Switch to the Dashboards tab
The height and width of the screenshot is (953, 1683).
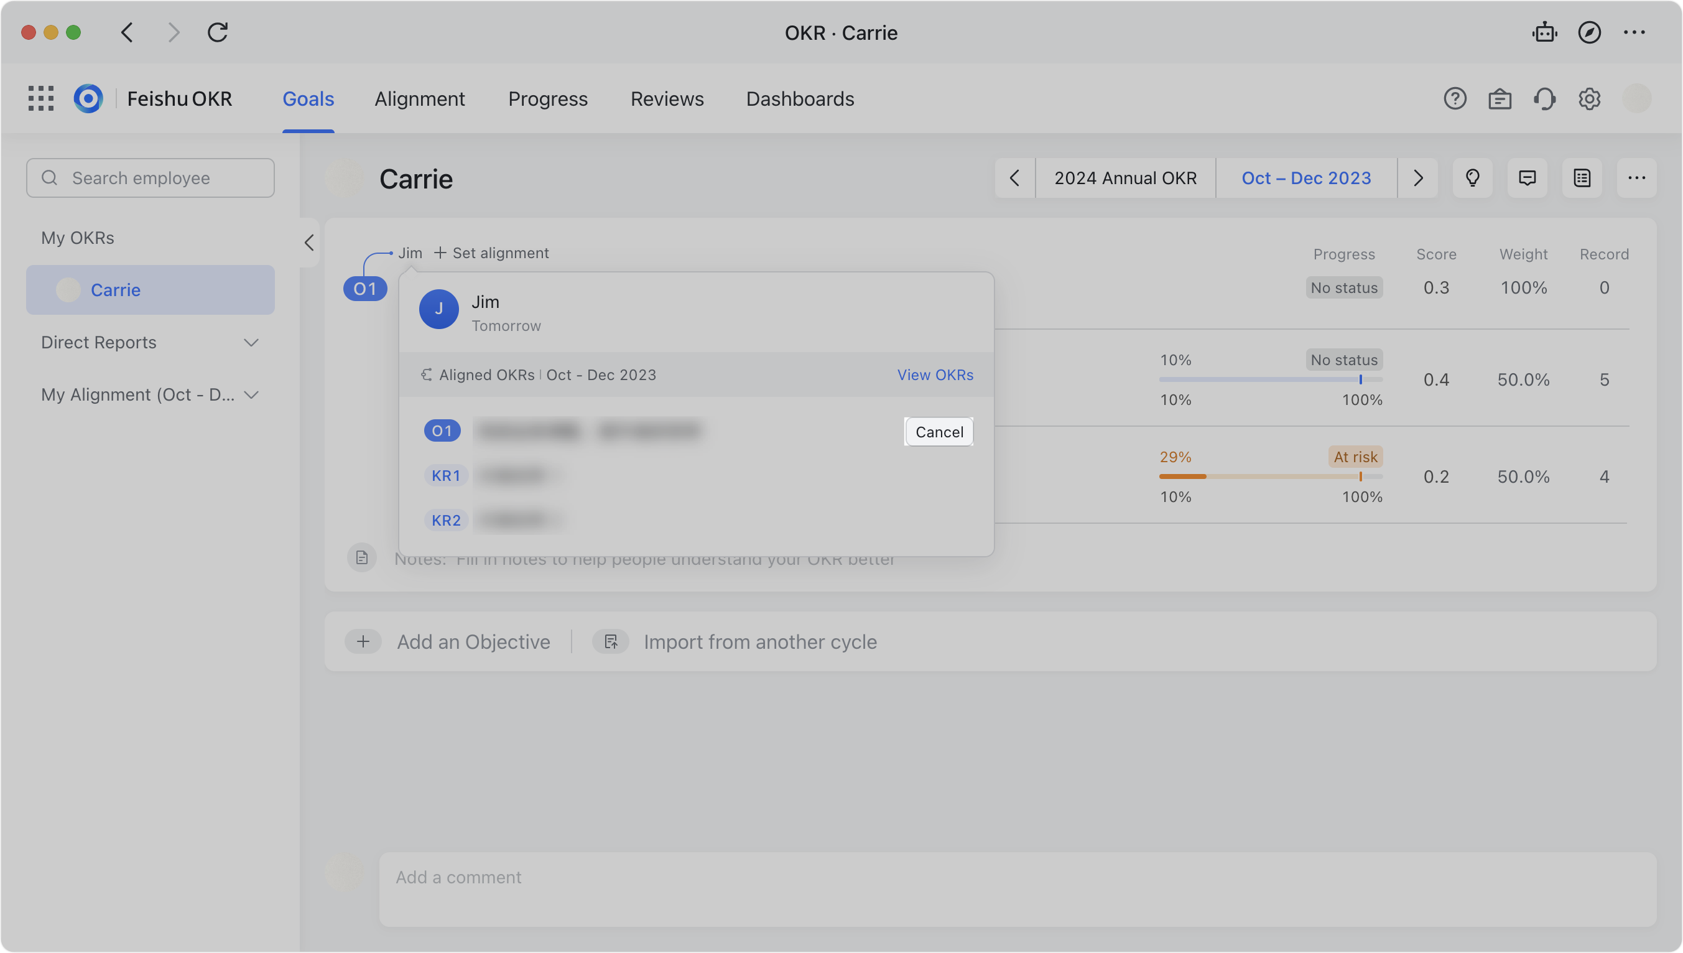800,99
